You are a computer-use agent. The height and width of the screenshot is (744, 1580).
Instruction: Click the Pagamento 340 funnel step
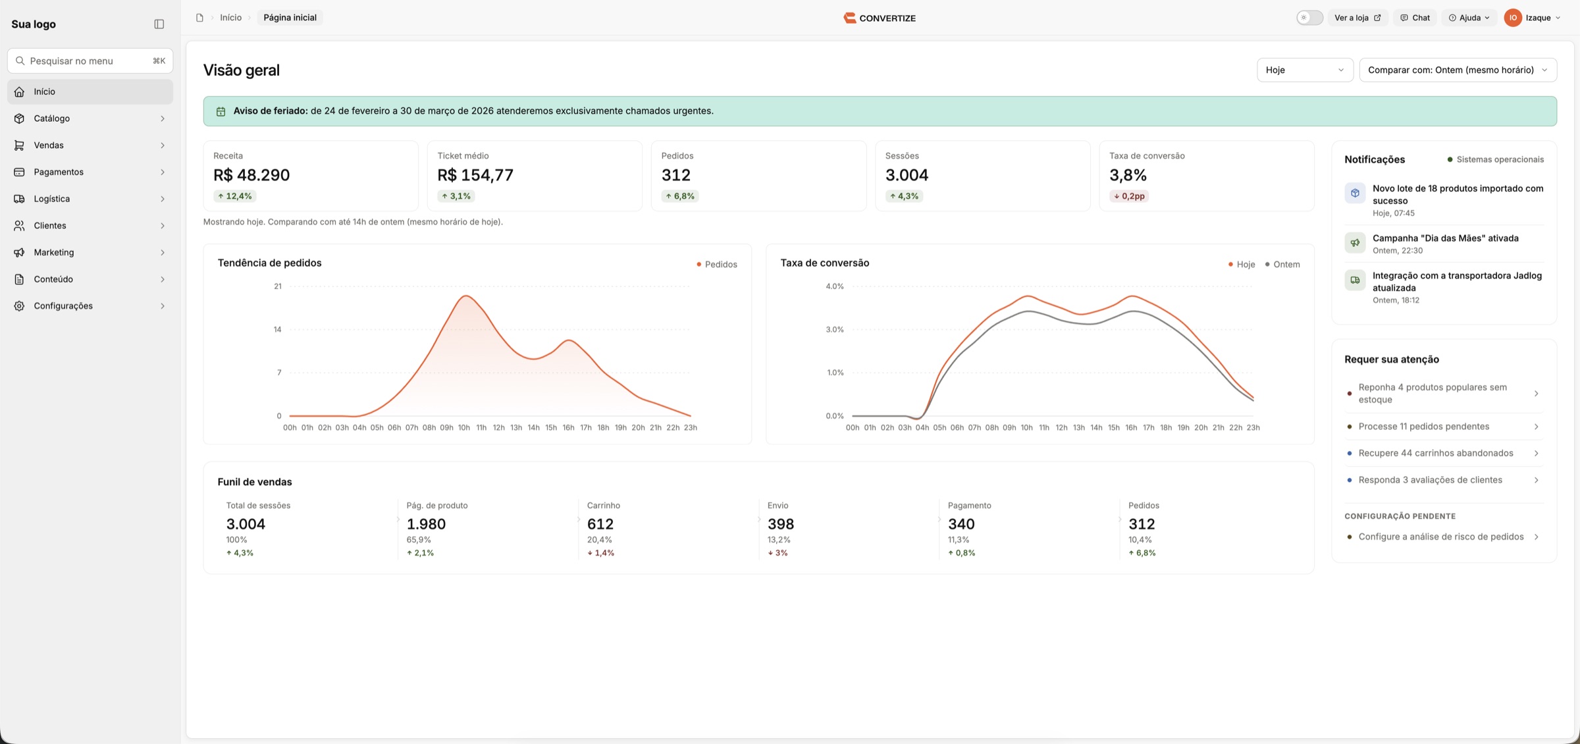point(1030,529)
